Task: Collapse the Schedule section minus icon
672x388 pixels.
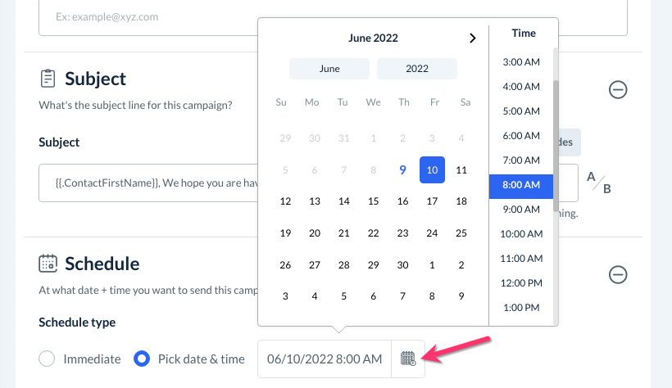Action: [618, 274]
